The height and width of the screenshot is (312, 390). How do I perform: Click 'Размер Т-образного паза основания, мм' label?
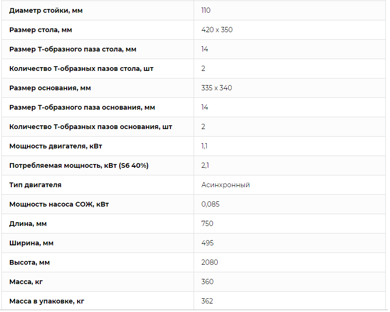[82, 108]
